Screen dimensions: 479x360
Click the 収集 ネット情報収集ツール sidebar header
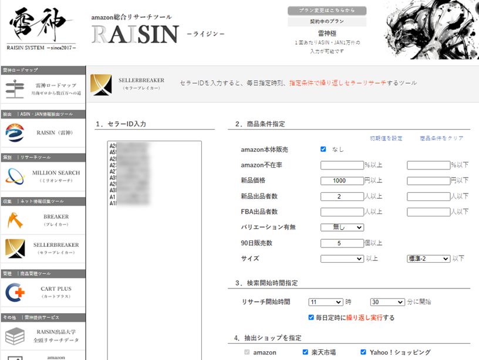click(43, 201)
